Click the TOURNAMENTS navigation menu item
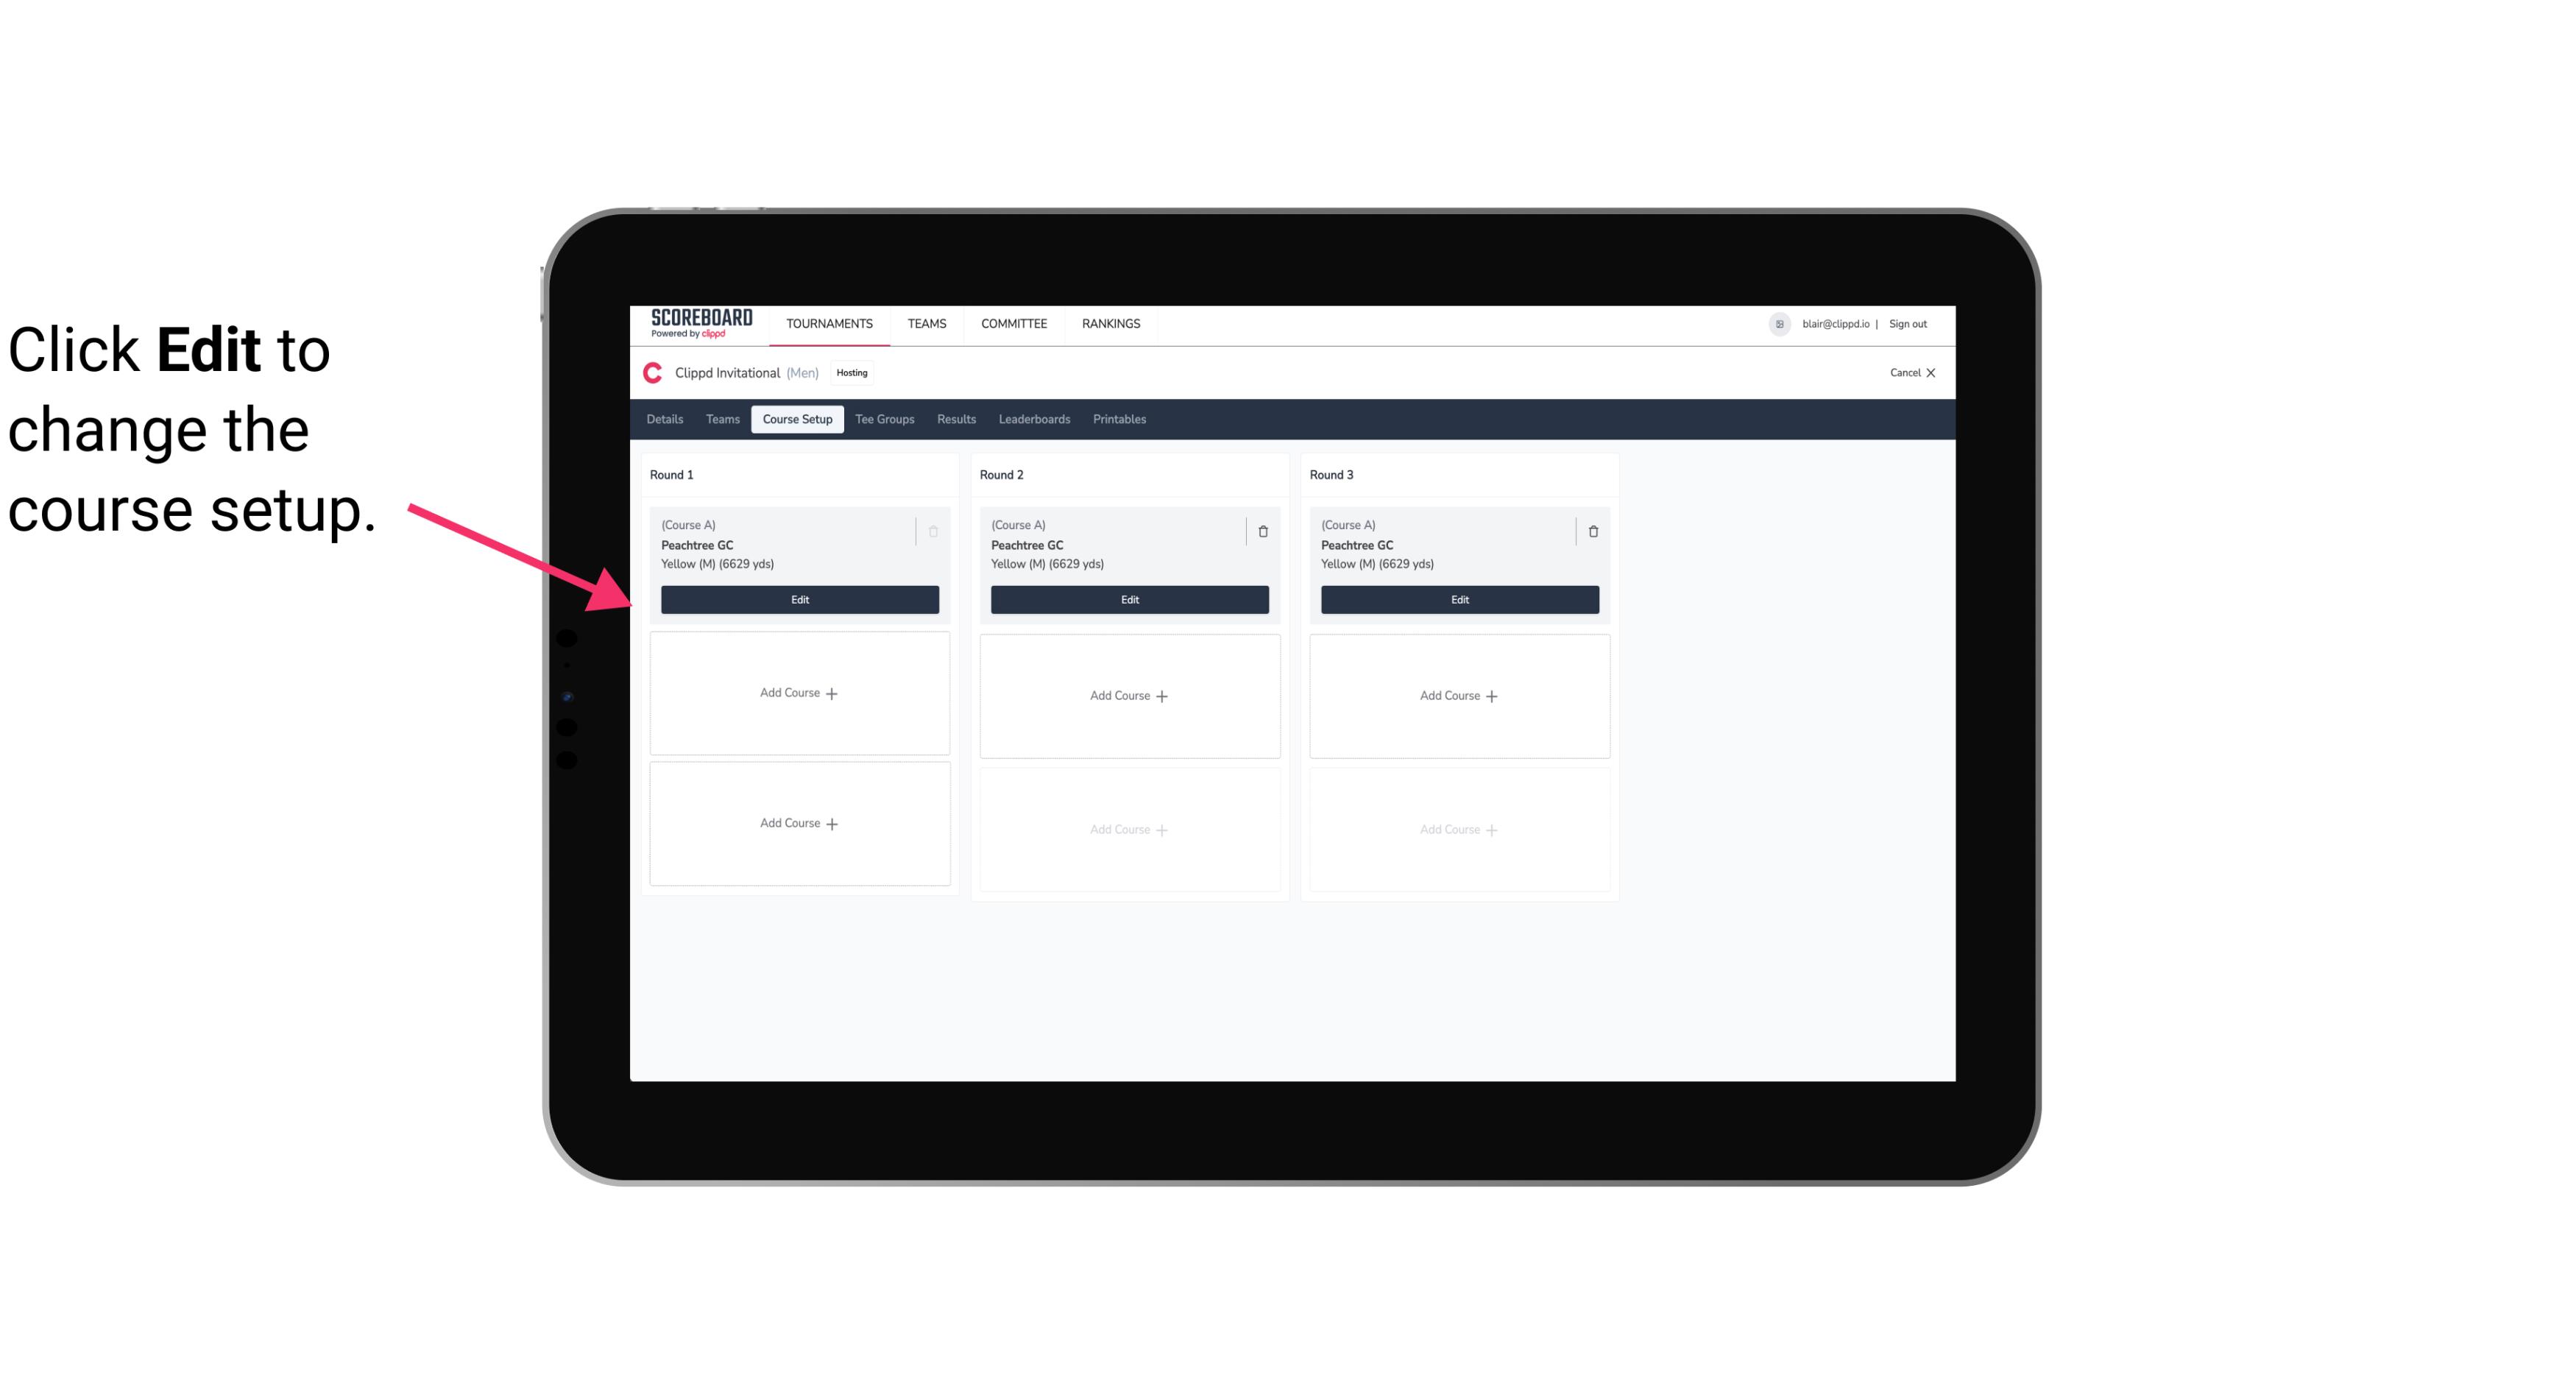The height and width of the screenshot is (1386, 2576). point(831,322)
